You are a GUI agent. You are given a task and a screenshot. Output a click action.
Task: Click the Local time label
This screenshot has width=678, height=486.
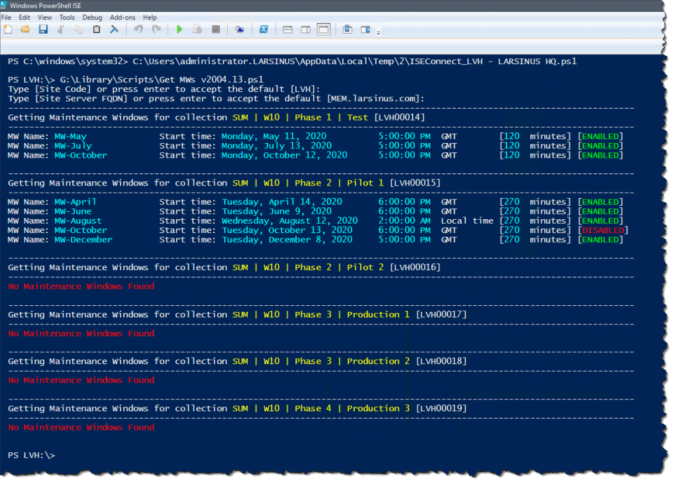(467, 220)
